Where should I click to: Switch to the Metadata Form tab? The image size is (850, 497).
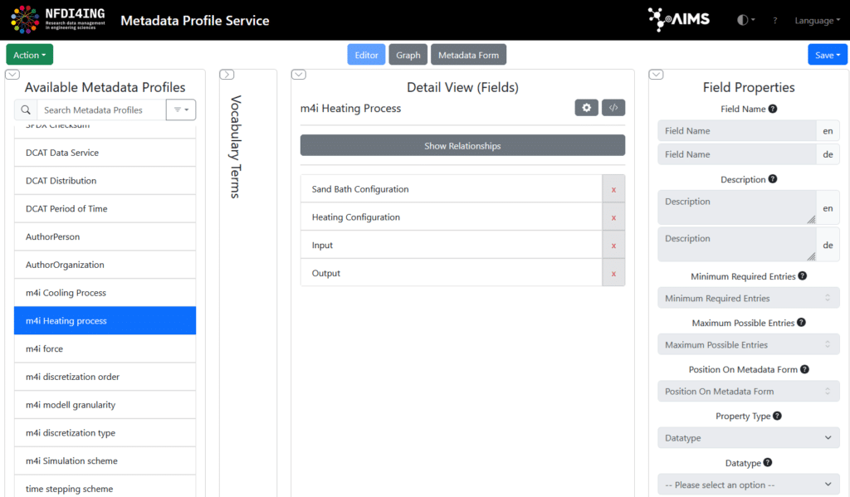(468, 55)
